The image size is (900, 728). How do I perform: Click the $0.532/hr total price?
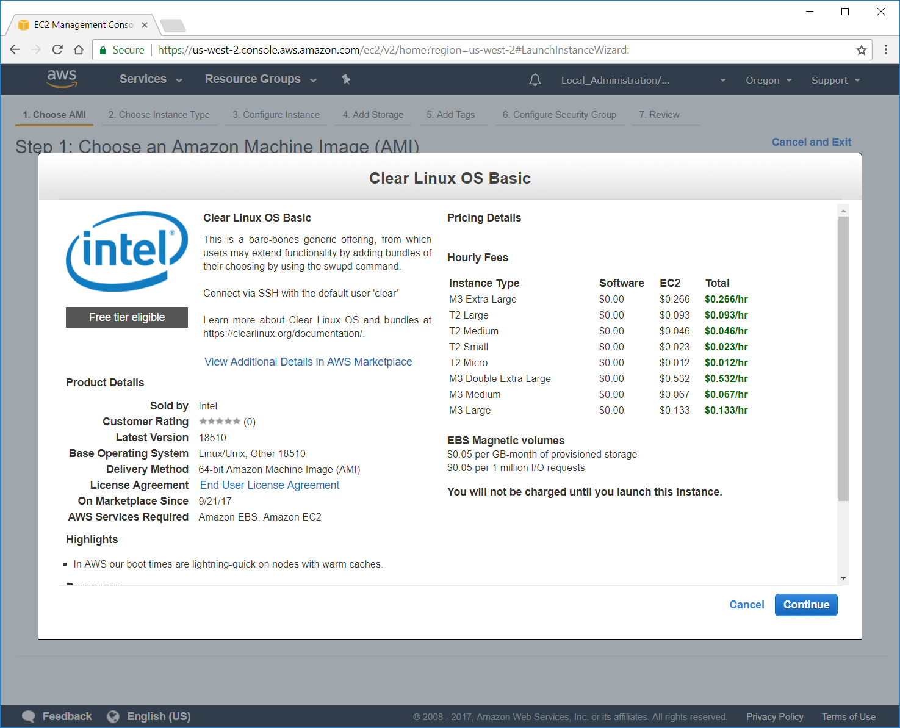[726, 378]
